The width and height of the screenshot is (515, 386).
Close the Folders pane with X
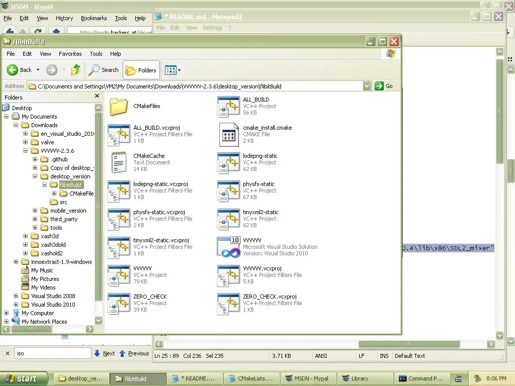97,96
